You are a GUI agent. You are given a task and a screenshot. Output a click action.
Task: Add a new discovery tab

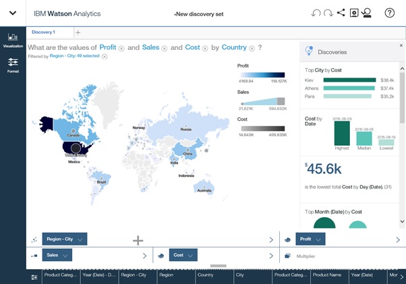78,32
